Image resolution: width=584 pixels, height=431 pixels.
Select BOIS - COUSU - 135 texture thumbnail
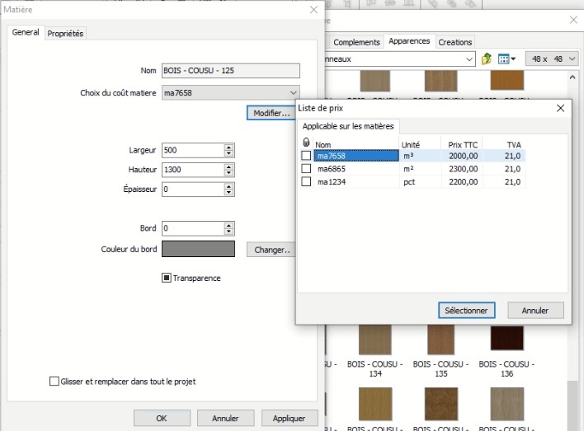439,339
